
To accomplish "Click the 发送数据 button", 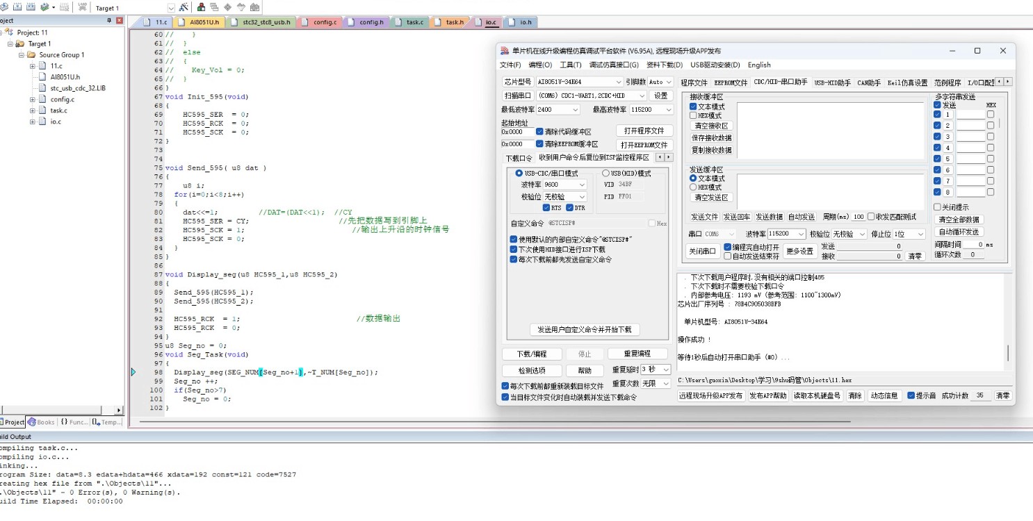I will [x=770, y=217].
